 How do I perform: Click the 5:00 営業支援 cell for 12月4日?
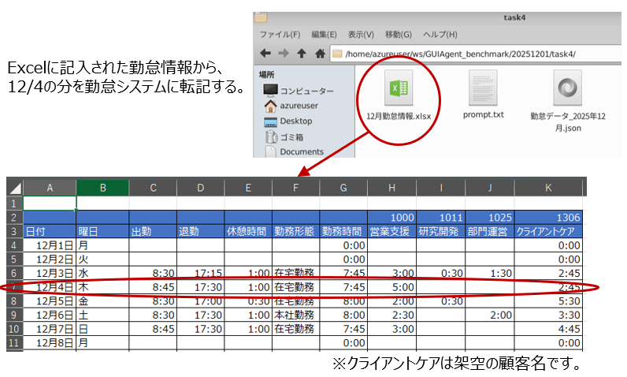tap(392, 287)
